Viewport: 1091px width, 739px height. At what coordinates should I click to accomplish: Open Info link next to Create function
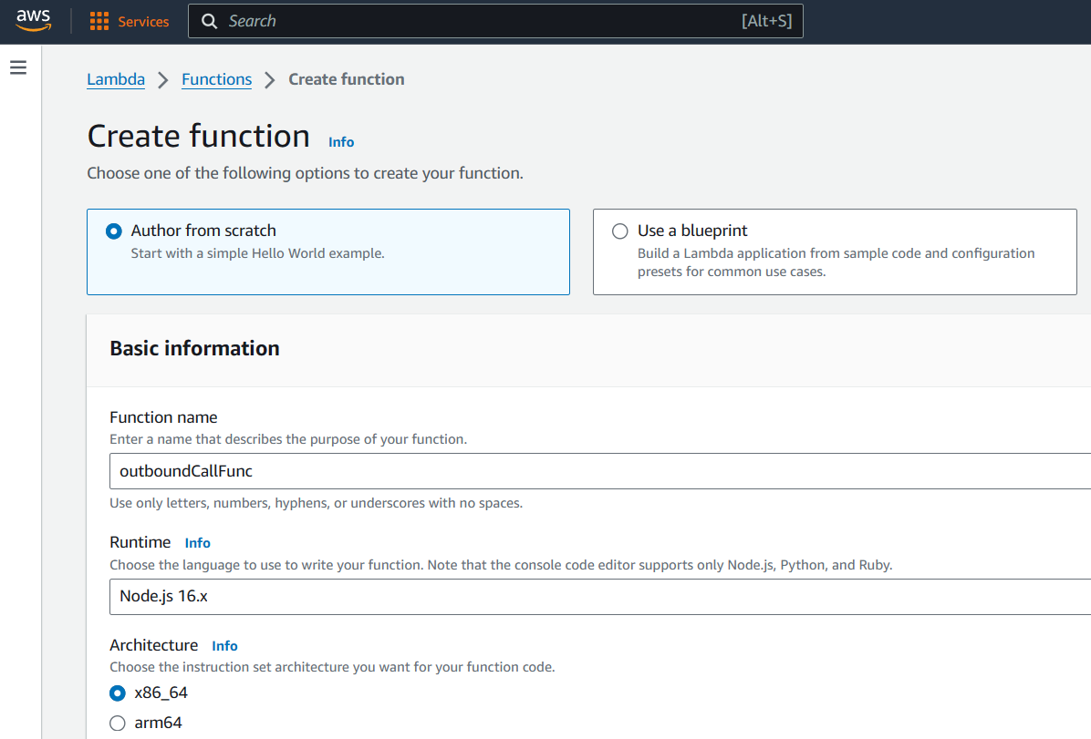pyautogui.click(x=341, y=142)
